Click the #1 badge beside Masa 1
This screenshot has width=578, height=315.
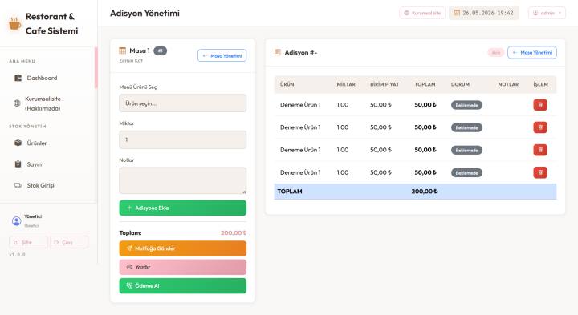point(160,50)
